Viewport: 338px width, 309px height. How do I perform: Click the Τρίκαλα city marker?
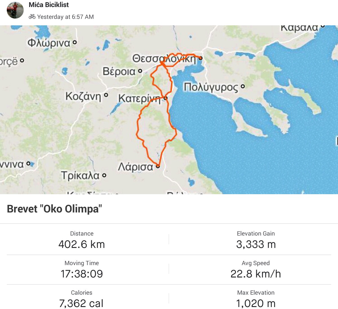[104, 175]
